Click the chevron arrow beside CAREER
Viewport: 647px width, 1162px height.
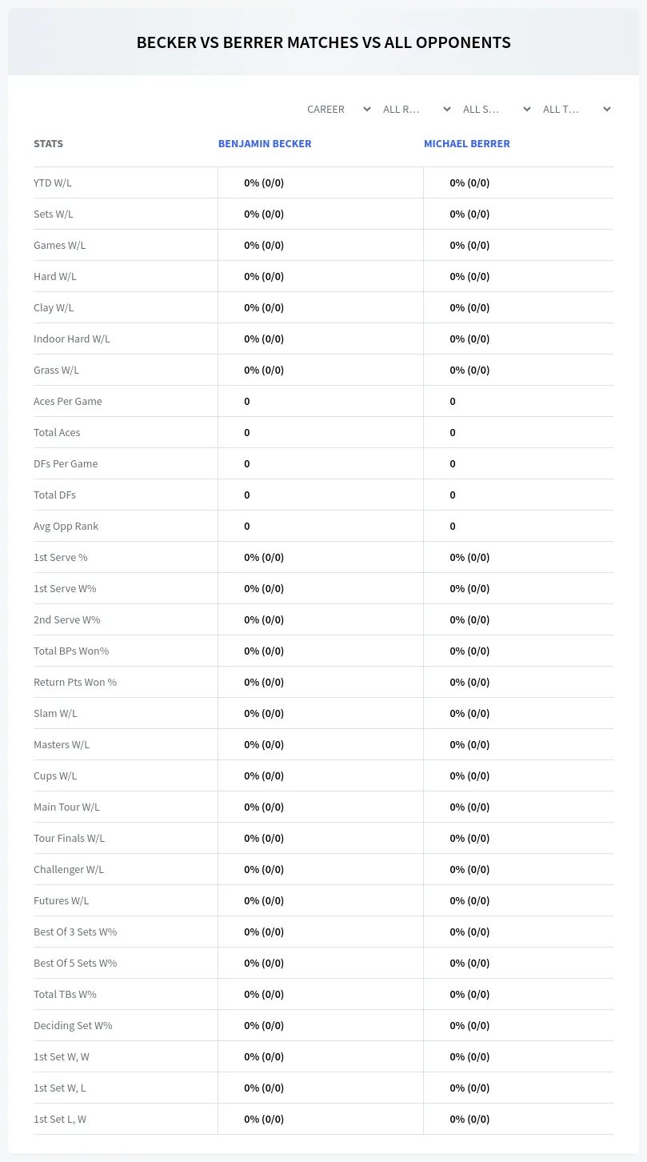(367, 109)
